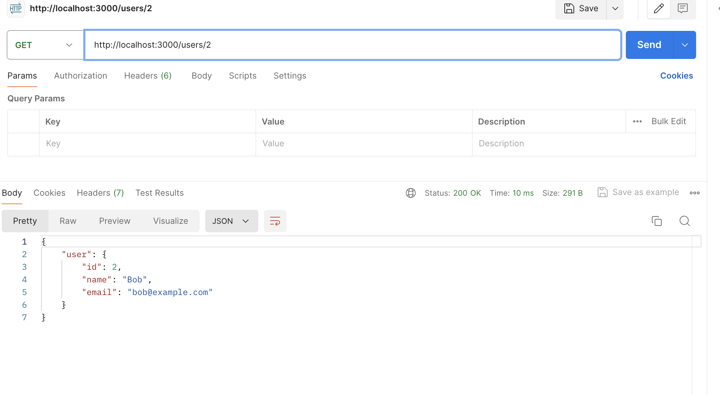Copy response with the copy icon
The width and height of the screenshot is (720, 395).
[x=656, y=221]
